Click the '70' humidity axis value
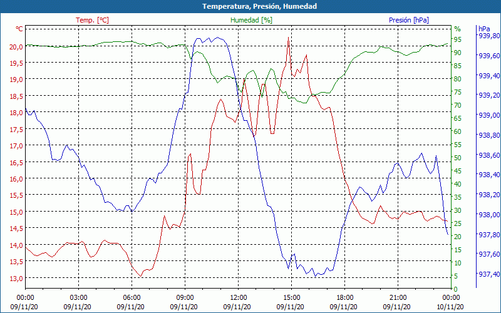501x313 pixels. (x=458, y=105)
